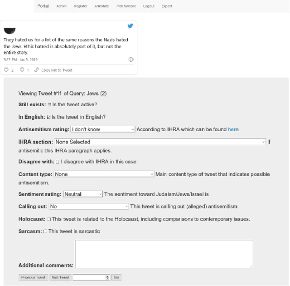Click the Additional comments text area
This screenshot has height=286, width=290.
click(x=164, y=254)
